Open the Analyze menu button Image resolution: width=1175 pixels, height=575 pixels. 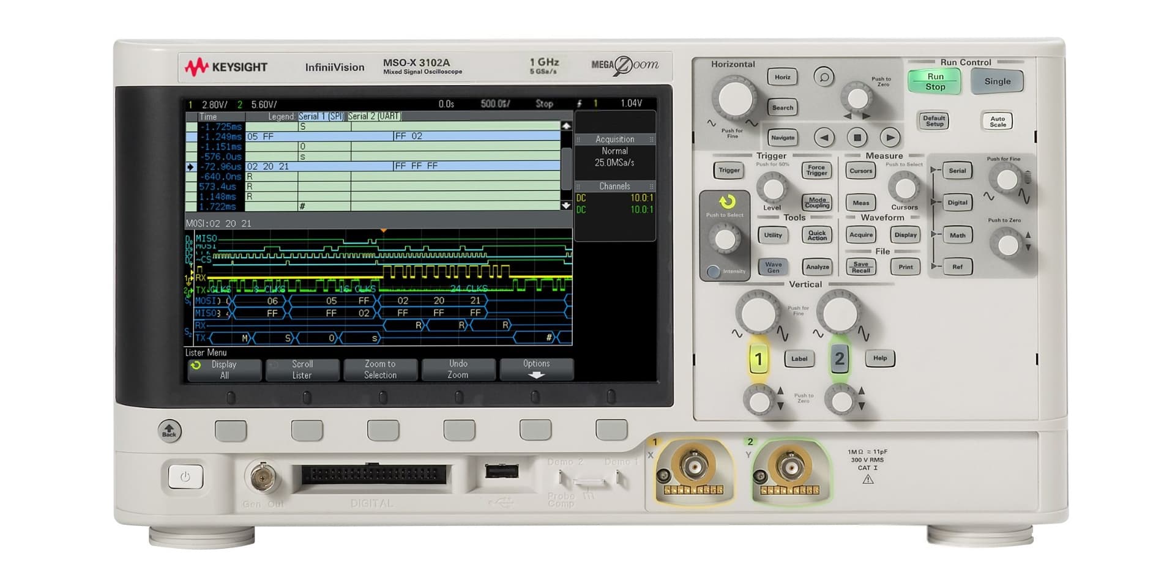817,267
